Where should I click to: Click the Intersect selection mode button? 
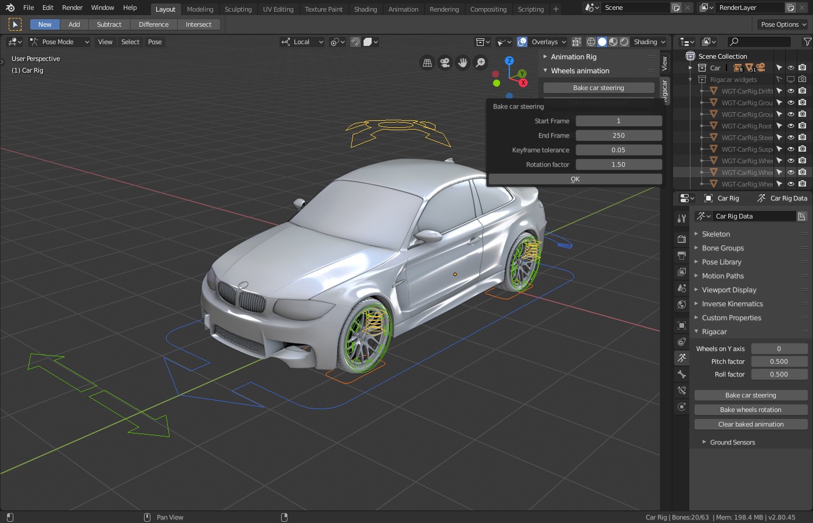(199, 24)
